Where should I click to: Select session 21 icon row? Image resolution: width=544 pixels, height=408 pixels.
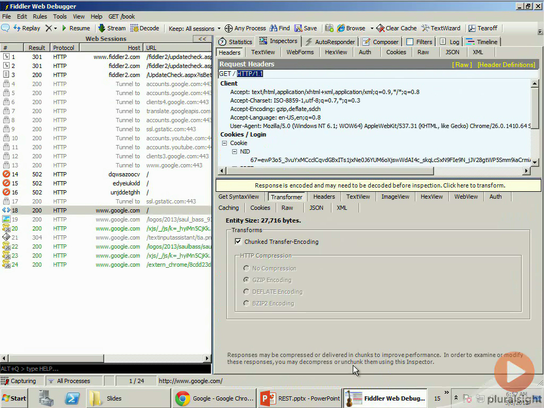(6, 237)
